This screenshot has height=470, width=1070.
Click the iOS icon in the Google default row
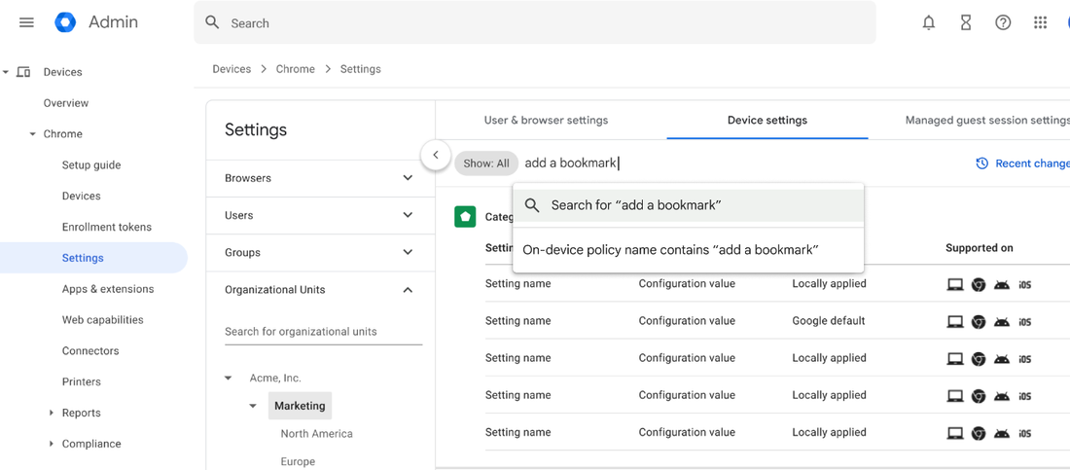1025,321
